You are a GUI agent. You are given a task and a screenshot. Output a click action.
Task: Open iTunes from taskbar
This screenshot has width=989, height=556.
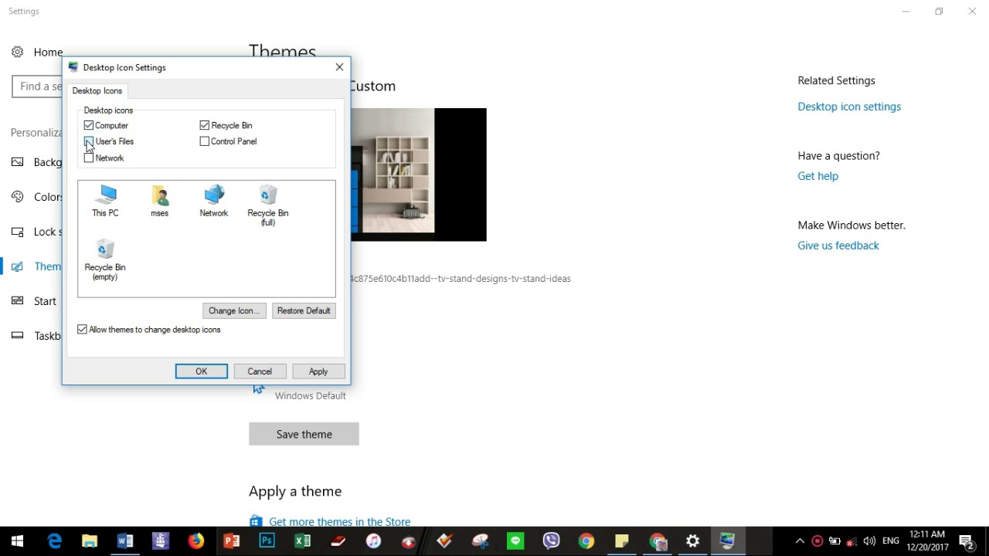374,541
